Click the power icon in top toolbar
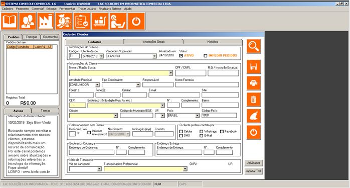Screen dimensions: 350x188 pyautogui.click(x=136, y=21)
